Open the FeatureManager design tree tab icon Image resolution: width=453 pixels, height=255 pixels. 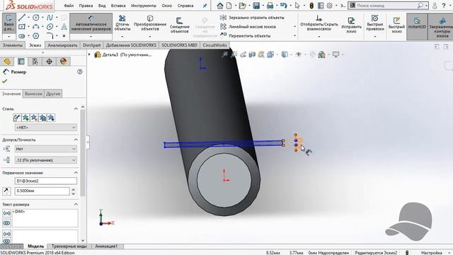pyautogui.click(x=7, y=62)
